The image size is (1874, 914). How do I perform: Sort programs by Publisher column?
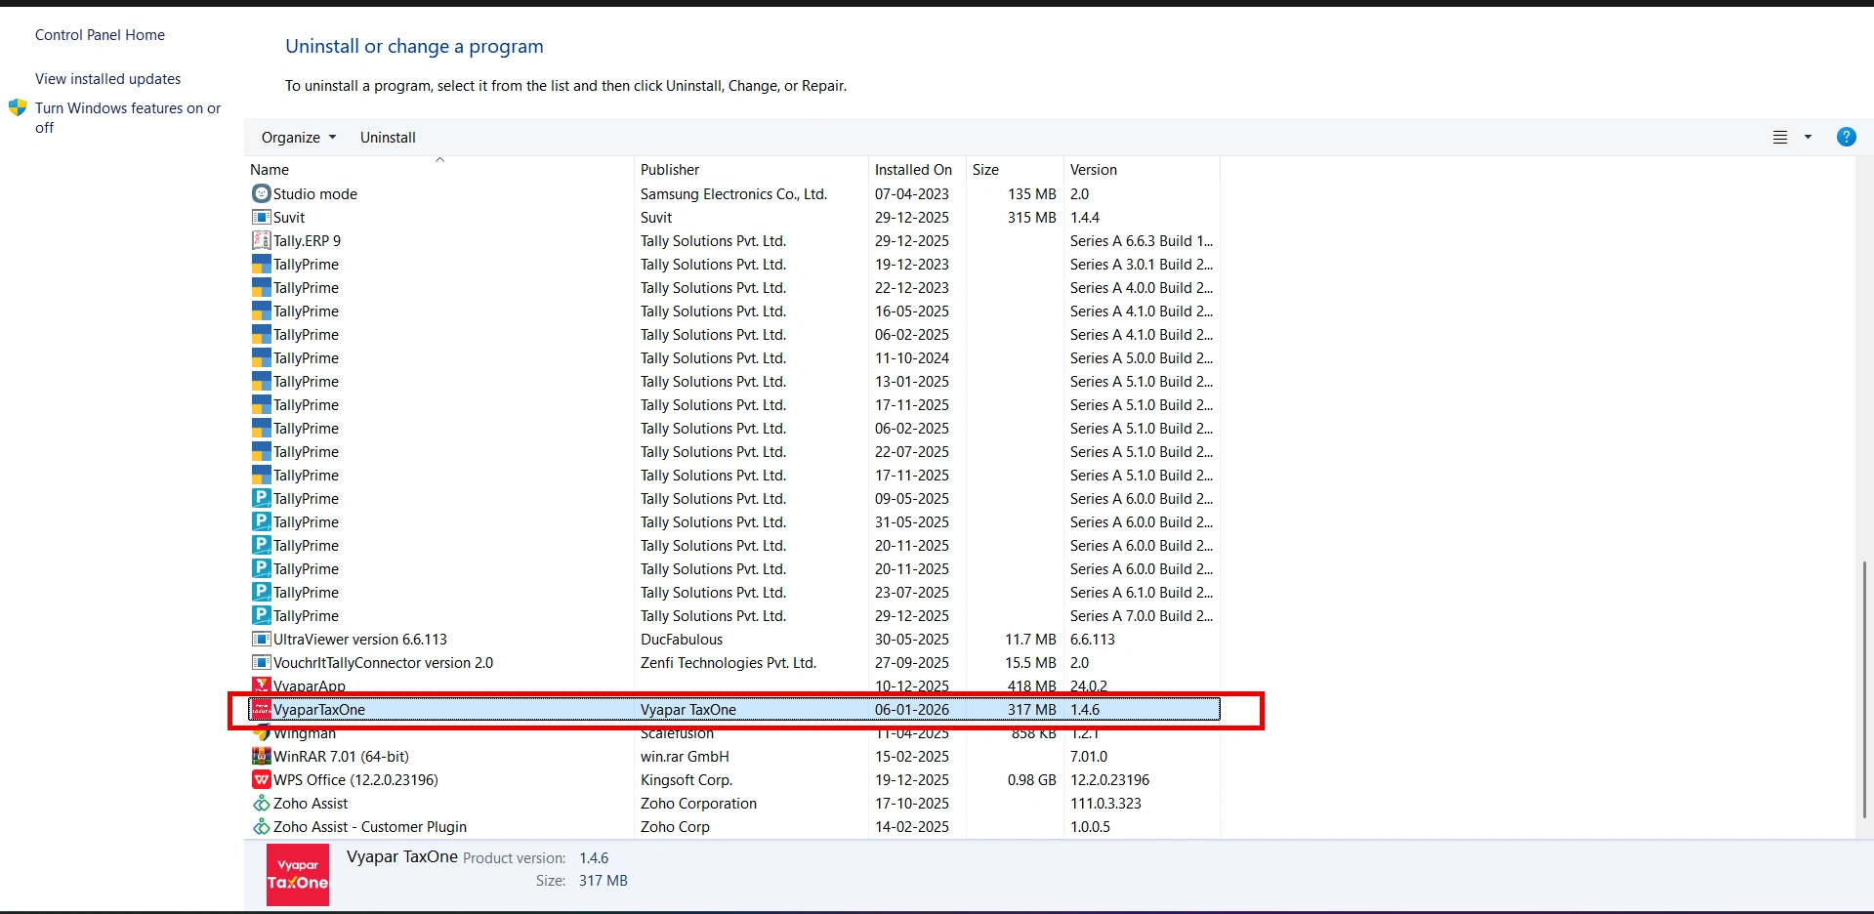pyautogui.click(x=670, y=170)
